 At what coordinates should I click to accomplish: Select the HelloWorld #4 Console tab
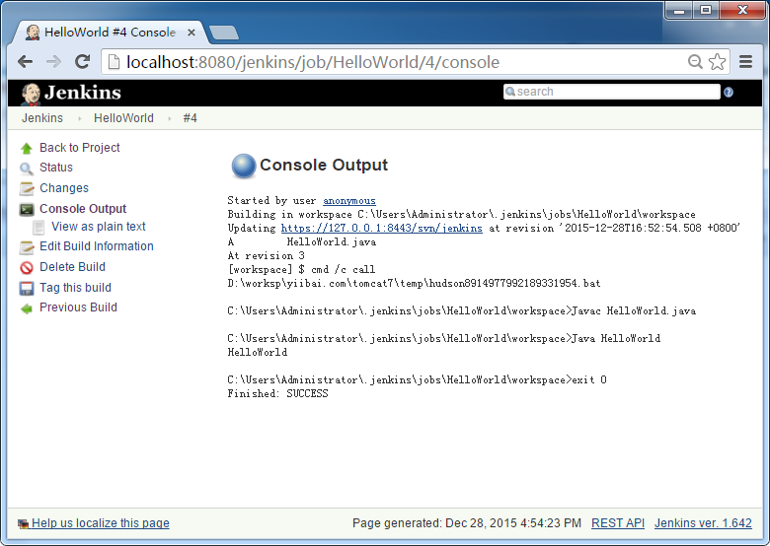(110, 33)
